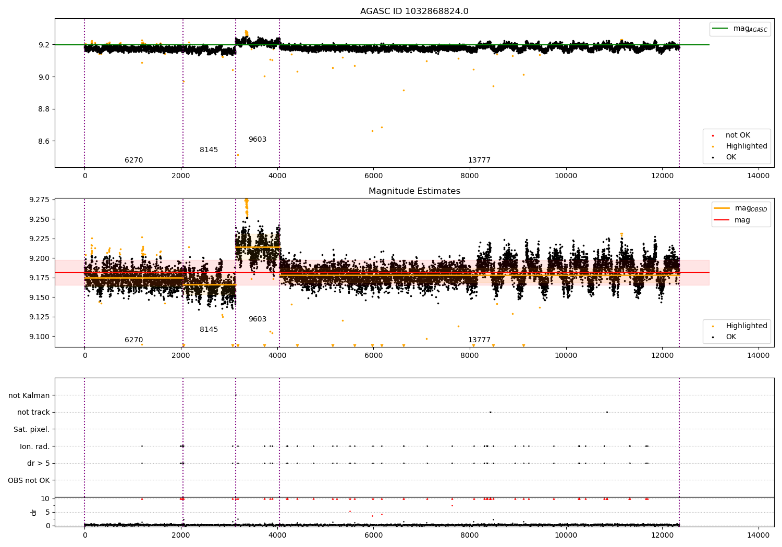Click obsid 13777 in the Magnitude Estimates plot
The image size is (782, 547).
click(479, 340)
